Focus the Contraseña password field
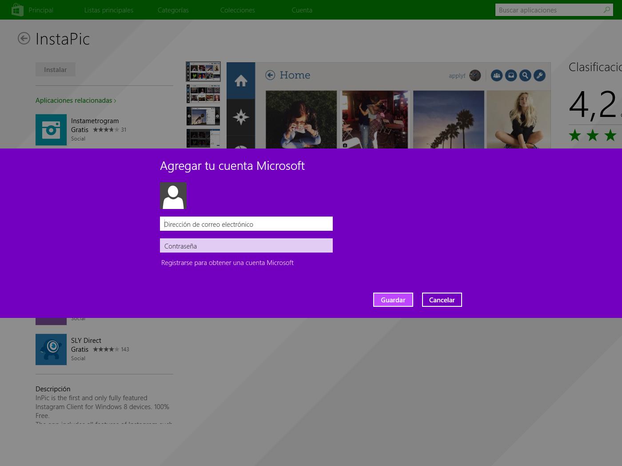Screen dimensions: 622x466 [x=246, y=246]
